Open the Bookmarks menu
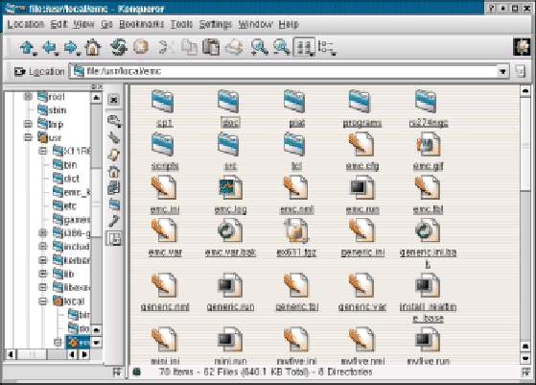Viewport: 536px width, 385px height. [142, 24]
